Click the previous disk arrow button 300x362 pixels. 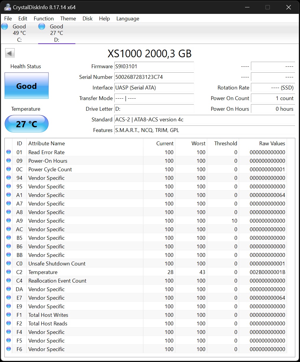10,53
